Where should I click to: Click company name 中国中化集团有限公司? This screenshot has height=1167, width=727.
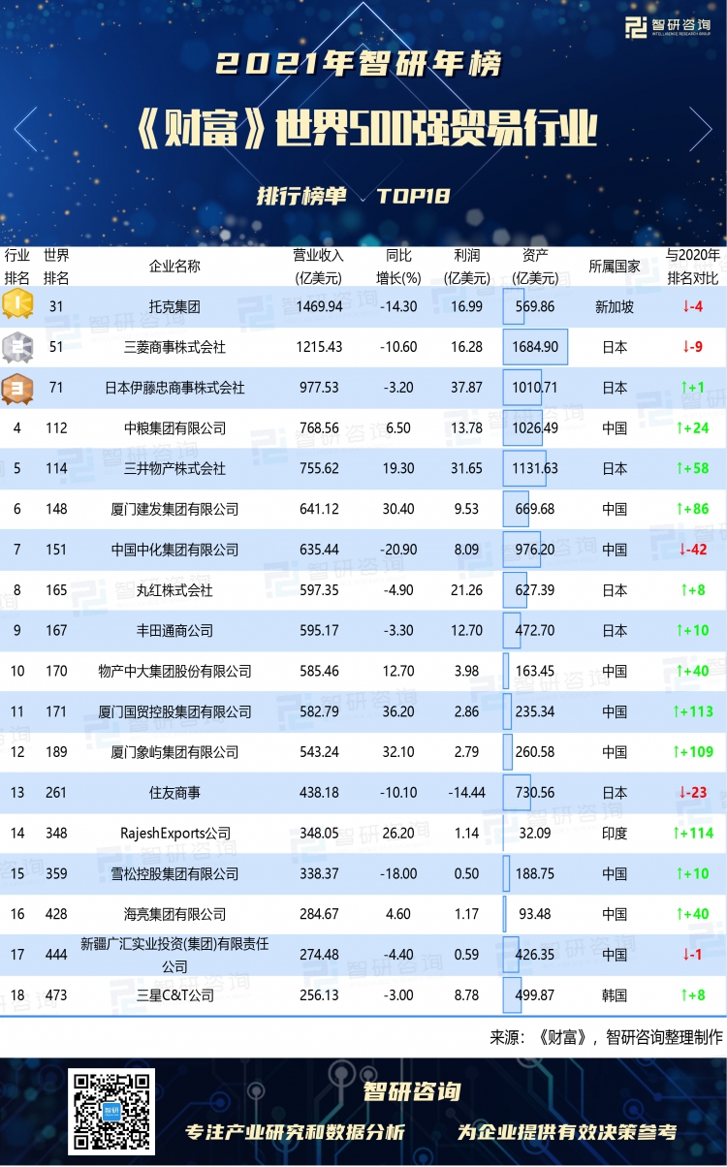pos(174,550)
